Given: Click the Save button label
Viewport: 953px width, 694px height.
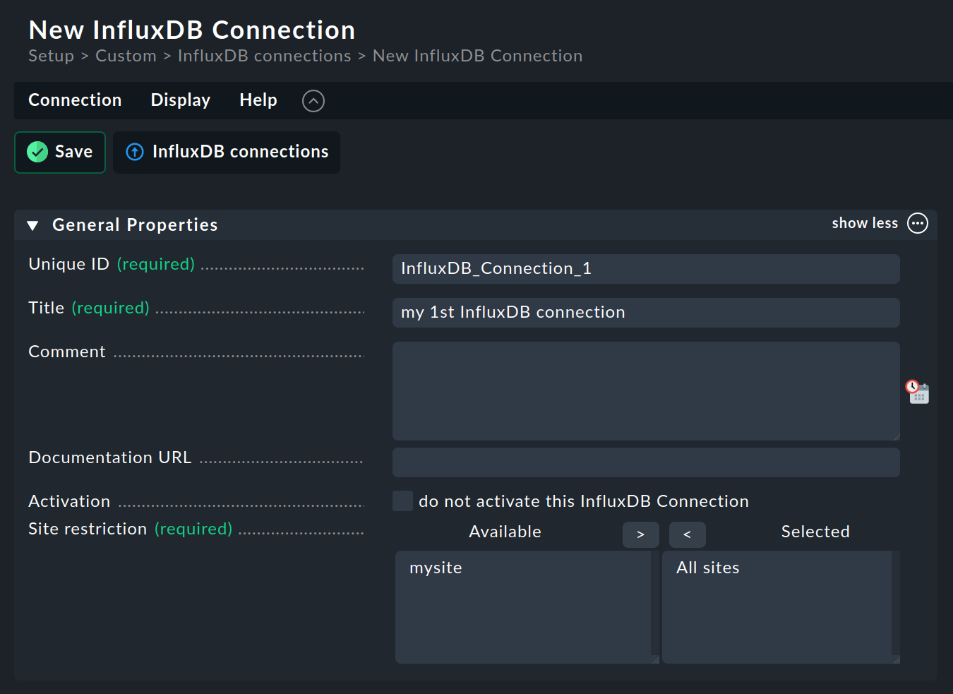Looking at the screenshot, I should pos(73,152).
